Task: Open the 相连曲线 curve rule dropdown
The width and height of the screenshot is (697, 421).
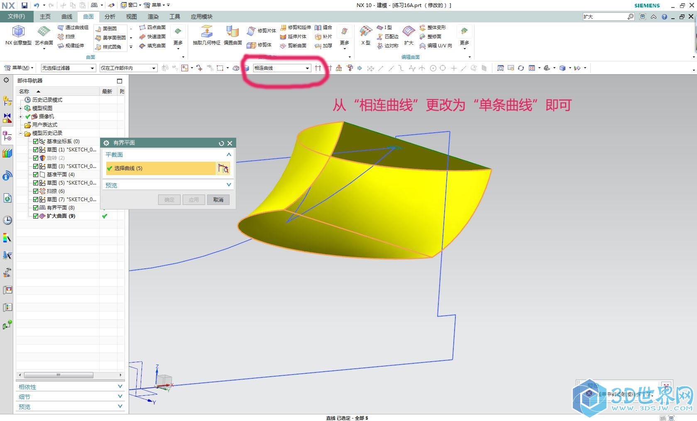Action: tap(282, 68)
